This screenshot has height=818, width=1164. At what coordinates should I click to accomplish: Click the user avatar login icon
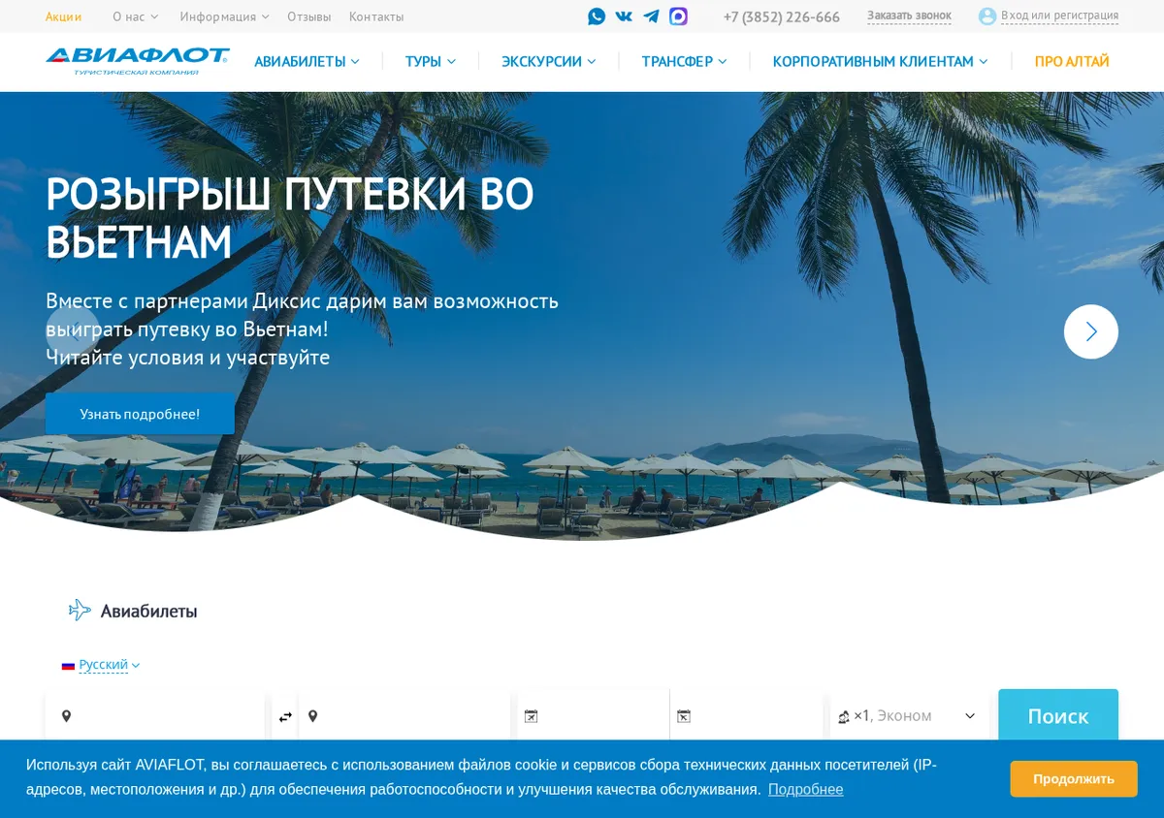click(987, 16)
